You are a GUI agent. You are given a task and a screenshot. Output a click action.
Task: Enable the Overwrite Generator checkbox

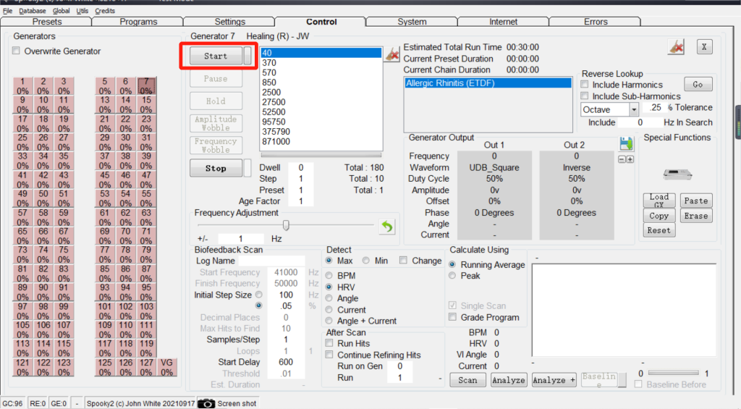coord(16,51)
